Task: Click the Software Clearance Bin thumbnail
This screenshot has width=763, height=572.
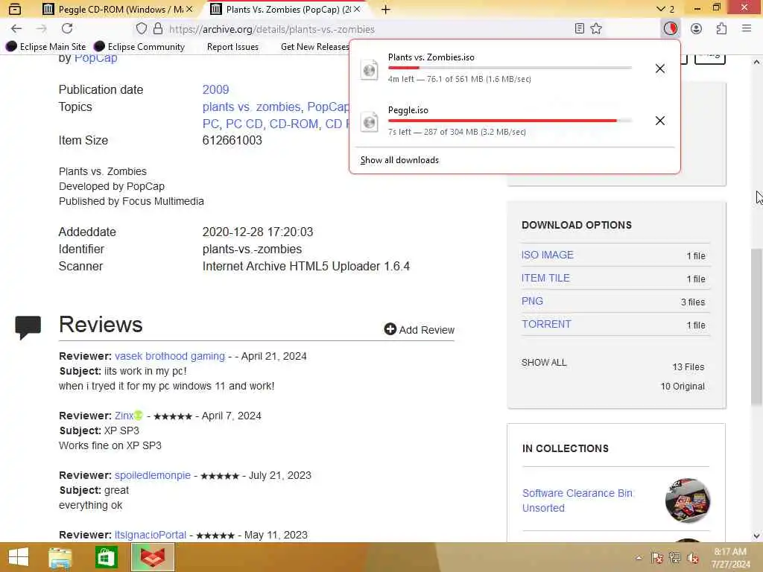Action: point(688,500)
